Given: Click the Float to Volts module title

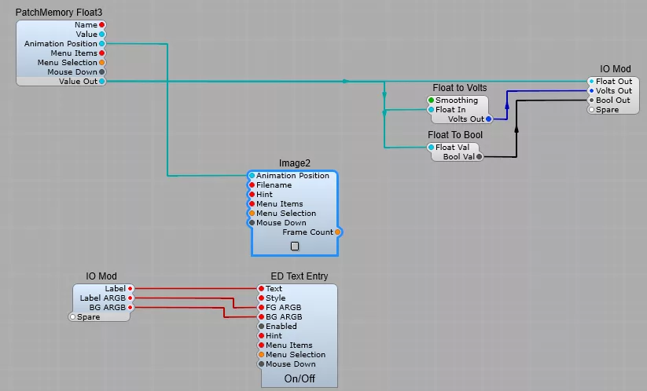Looking at the screenshot, I should click(459, 88).
